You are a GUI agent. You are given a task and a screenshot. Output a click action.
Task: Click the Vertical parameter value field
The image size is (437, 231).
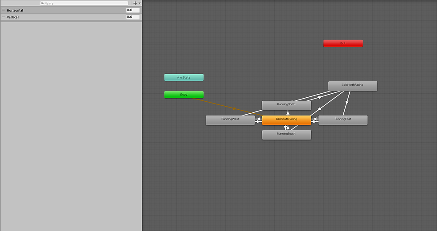(133, 17)
